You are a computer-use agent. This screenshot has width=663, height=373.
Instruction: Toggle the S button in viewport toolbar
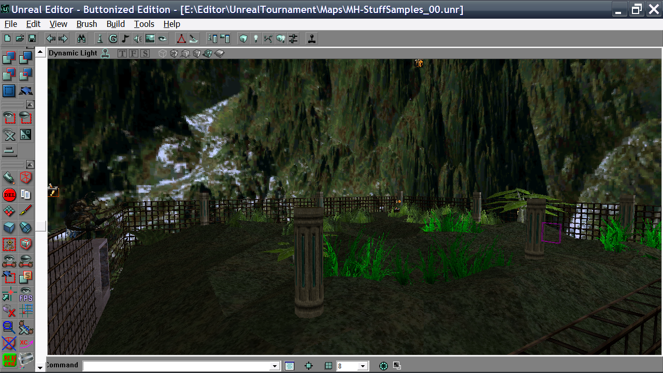click(x=145, y=53)
